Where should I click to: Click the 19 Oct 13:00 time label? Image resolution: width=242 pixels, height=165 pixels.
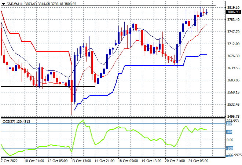coord(151,161)
